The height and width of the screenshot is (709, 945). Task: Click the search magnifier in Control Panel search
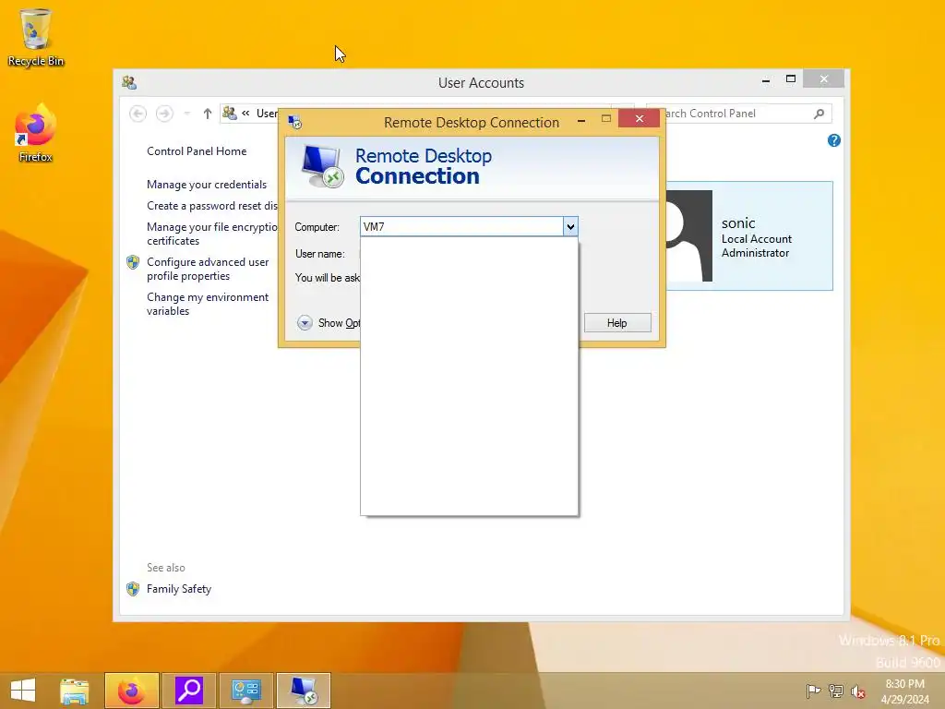[819, 114]
